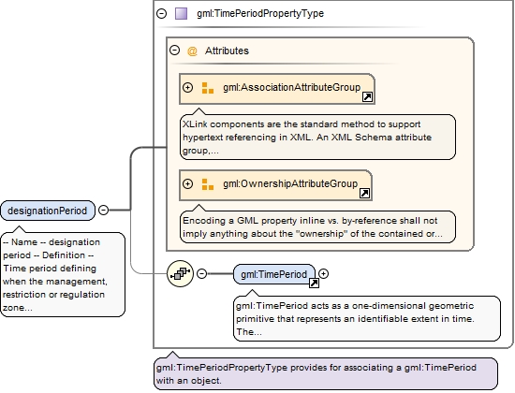
Task: Click the AssociationAttributeGroup orange squares icon
Action: [208, 88]
